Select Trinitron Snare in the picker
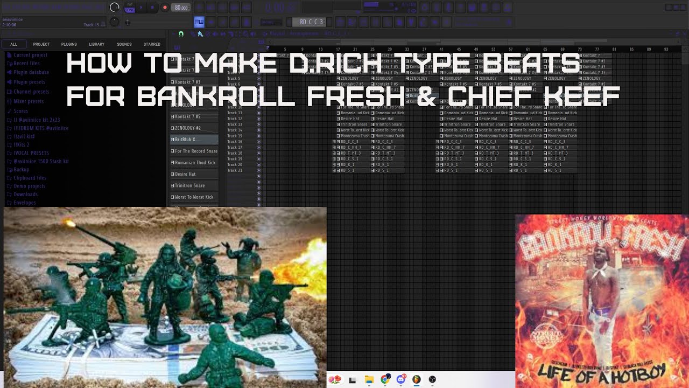Screen dimensions: 689x388 pyautogui.click(x=194, y=185)
